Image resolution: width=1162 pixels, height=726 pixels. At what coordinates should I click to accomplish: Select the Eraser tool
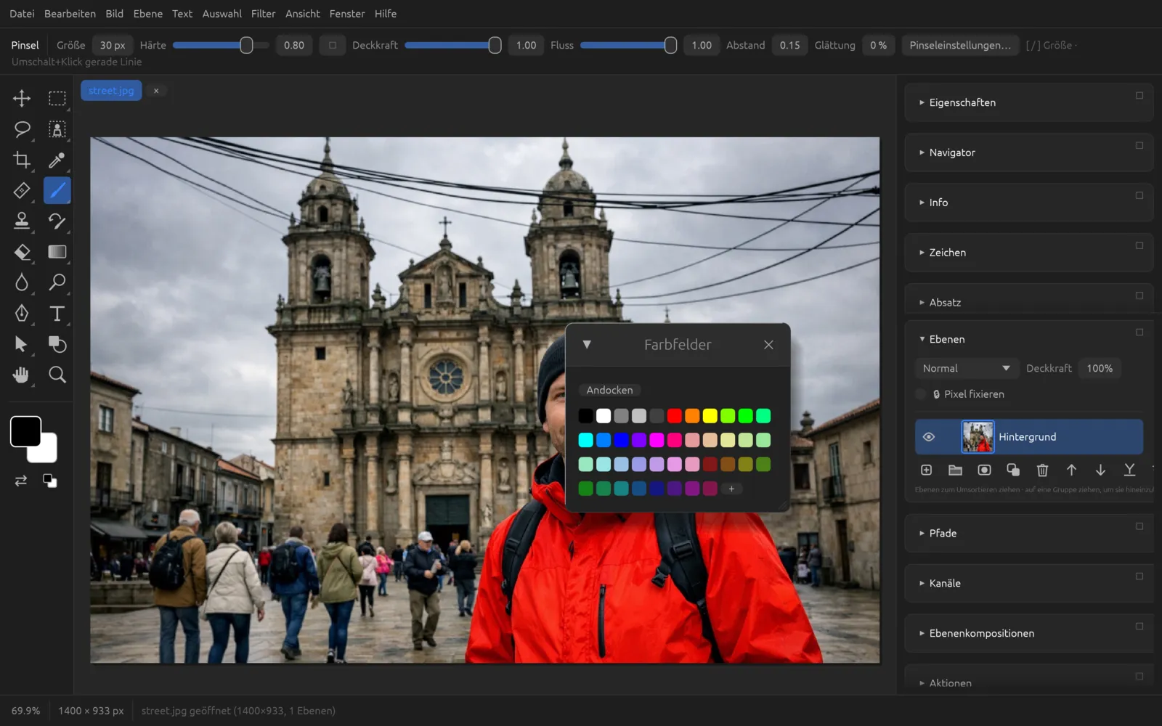[x=22, y=252]
